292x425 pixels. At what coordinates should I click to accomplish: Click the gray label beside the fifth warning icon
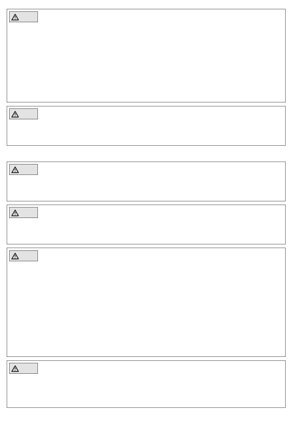pos(28,256)
